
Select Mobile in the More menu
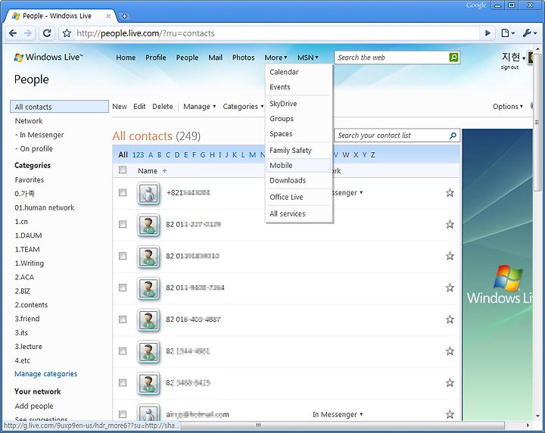click(298, 166)
